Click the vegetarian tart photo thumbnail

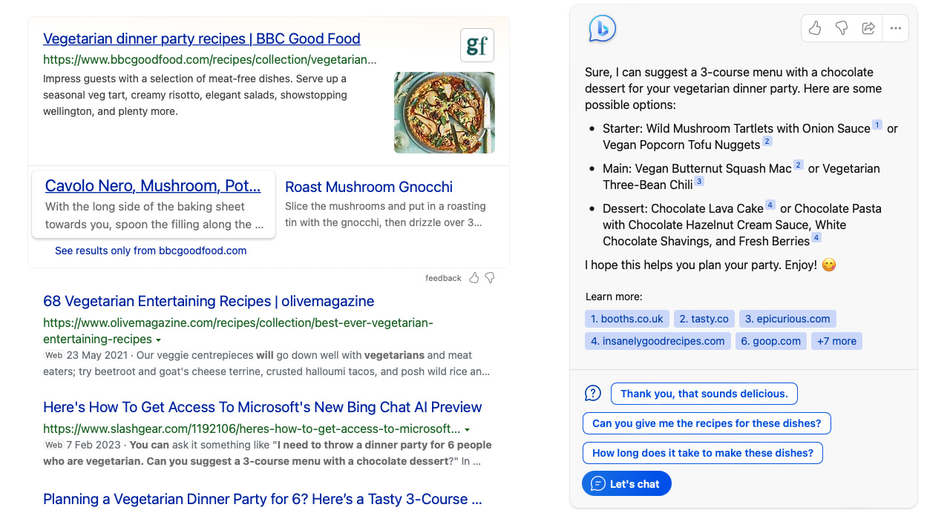(x=444, y=112)
